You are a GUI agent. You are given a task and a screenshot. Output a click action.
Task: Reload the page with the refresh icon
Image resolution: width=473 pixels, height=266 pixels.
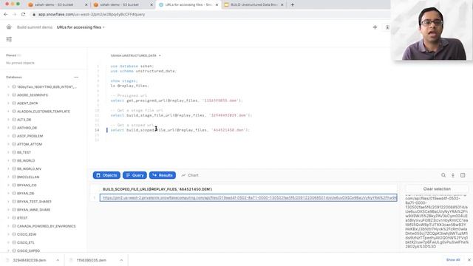click(x=23, y=14)
